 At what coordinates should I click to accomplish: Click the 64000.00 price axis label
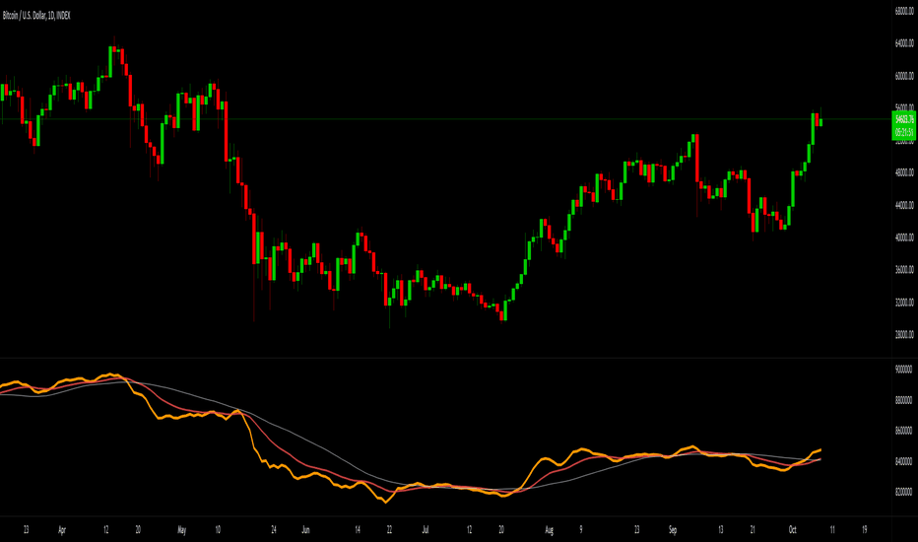pyautogui.click(x=904, y=43)
